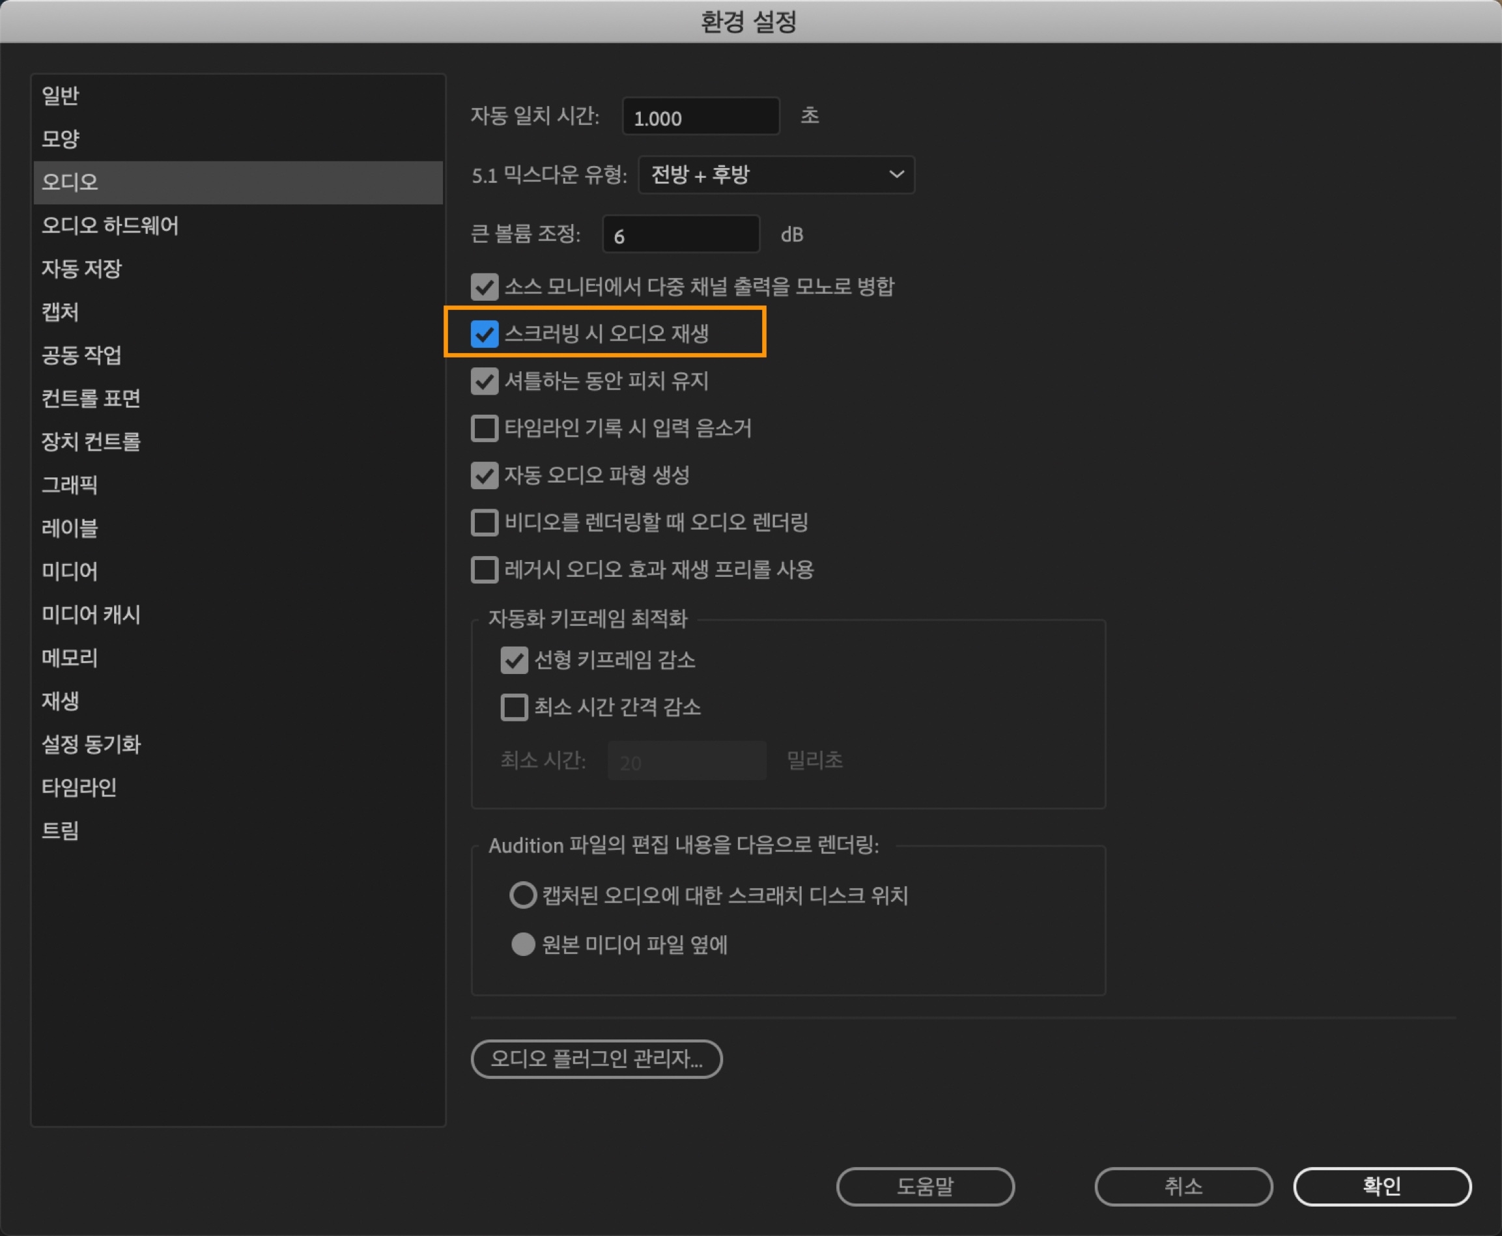The width and height of the screenshot is (1502, 1236).
Task: Open 자동 저장 settings category
Action: click(x=82, y=269)
